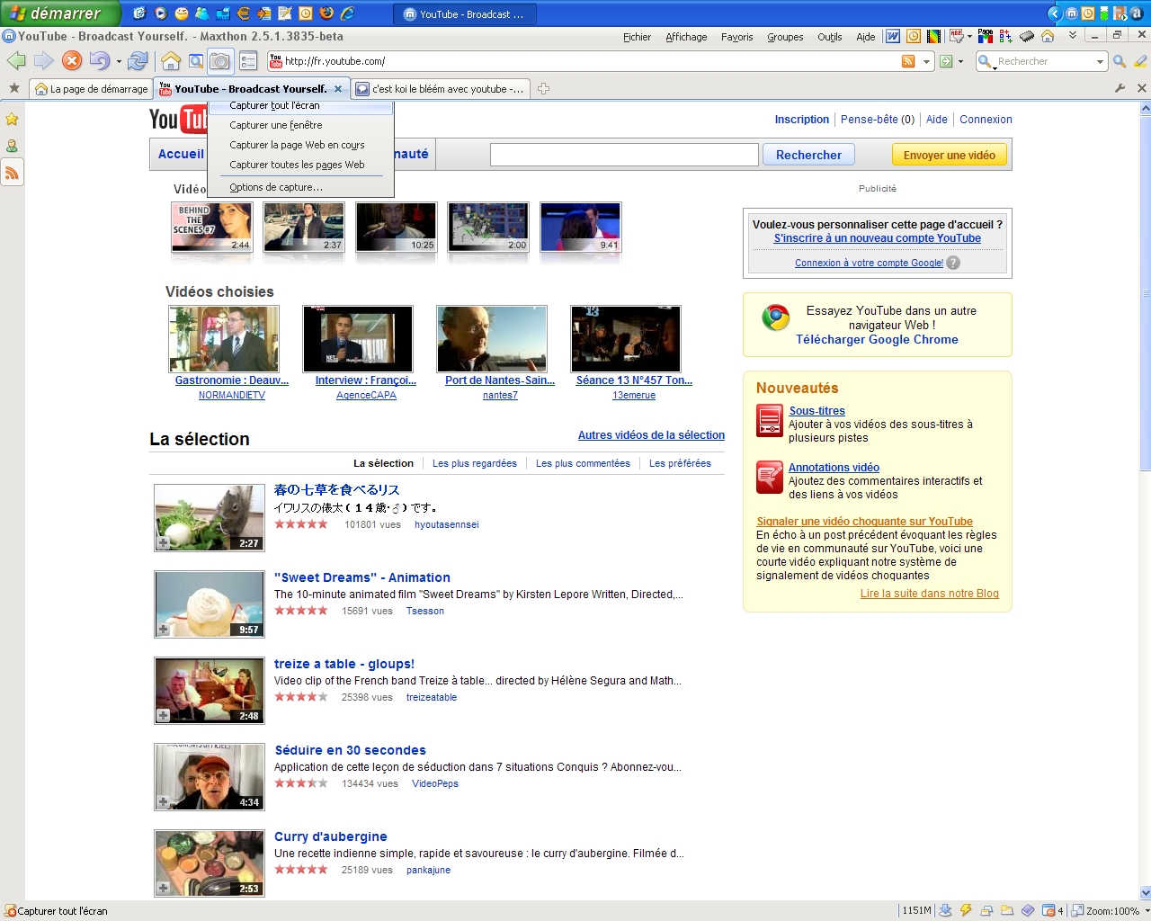This screenshot has height=921, width=1151.
Task: Go back with the green Back arrow
Action: click(15, 61)
